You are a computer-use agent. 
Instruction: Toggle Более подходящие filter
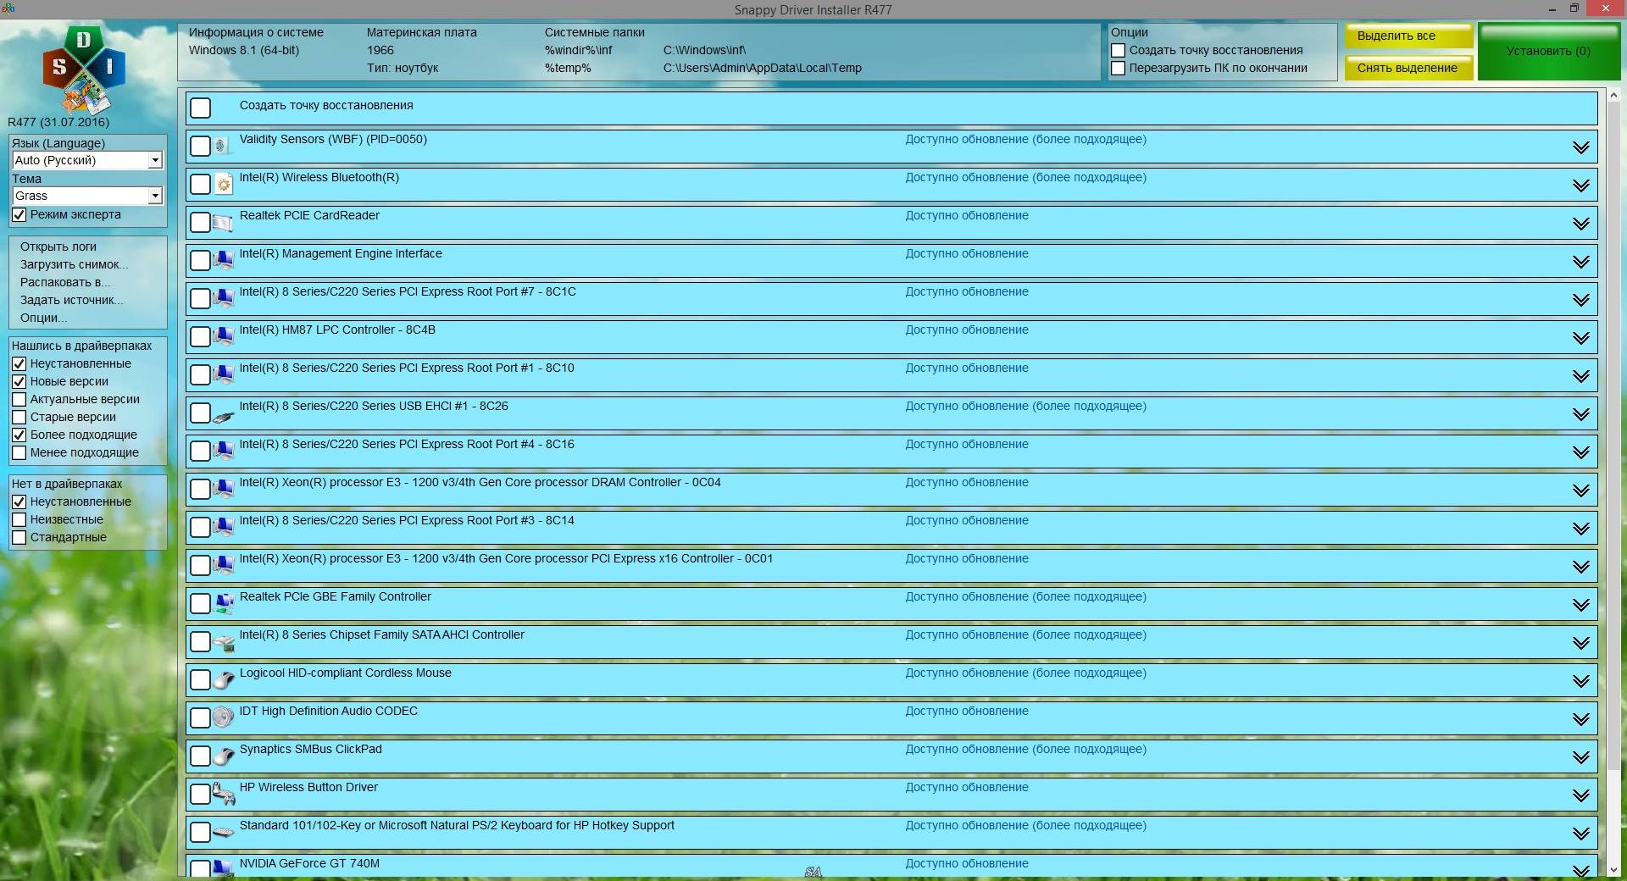coord(19,435)
